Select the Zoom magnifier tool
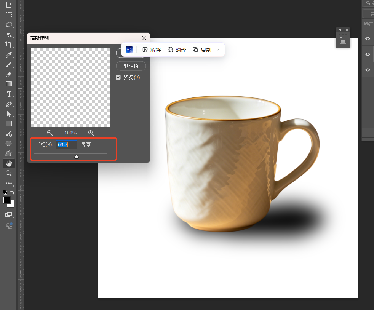This screenshot has height=310, width=374. coord(9,173)
